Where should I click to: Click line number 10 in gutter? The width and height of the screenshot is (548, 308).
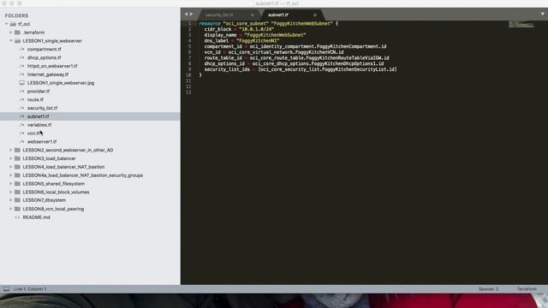(x=188, y=75)
